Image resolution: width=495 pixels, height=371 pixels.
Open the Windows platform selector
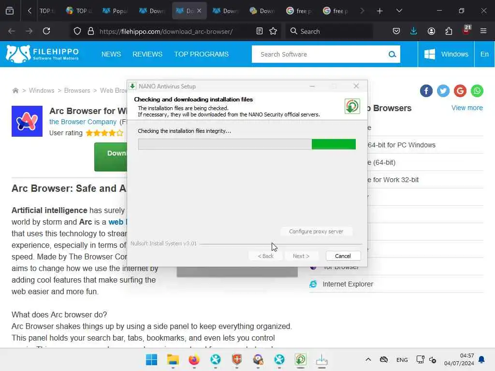coord(446,54)
